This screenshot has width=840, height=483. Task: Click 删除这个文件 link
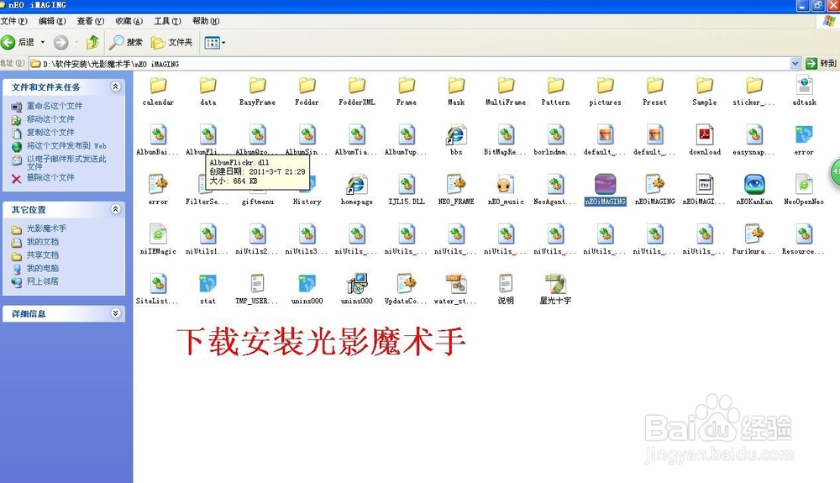(50, 177)
